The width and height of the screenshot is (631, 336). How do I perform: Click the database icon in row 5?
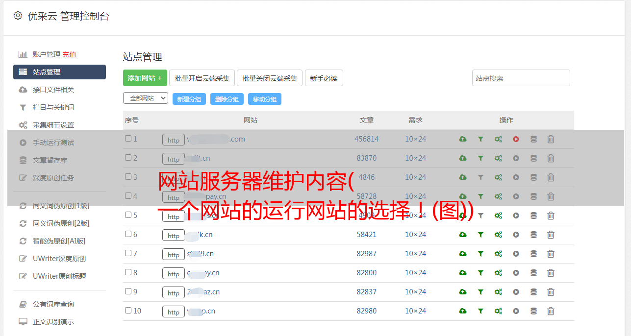click(x=533, y=216)
